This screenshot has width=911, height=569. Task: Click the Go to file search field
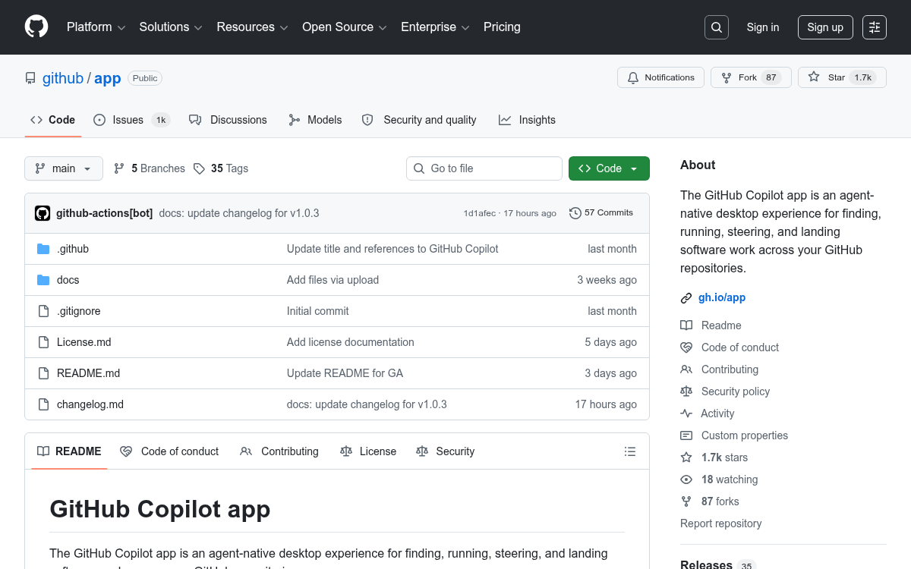click(x=484, y=168)
